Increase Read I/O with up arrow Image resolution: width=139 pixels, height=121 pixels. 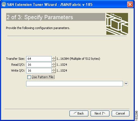point(53,63)
